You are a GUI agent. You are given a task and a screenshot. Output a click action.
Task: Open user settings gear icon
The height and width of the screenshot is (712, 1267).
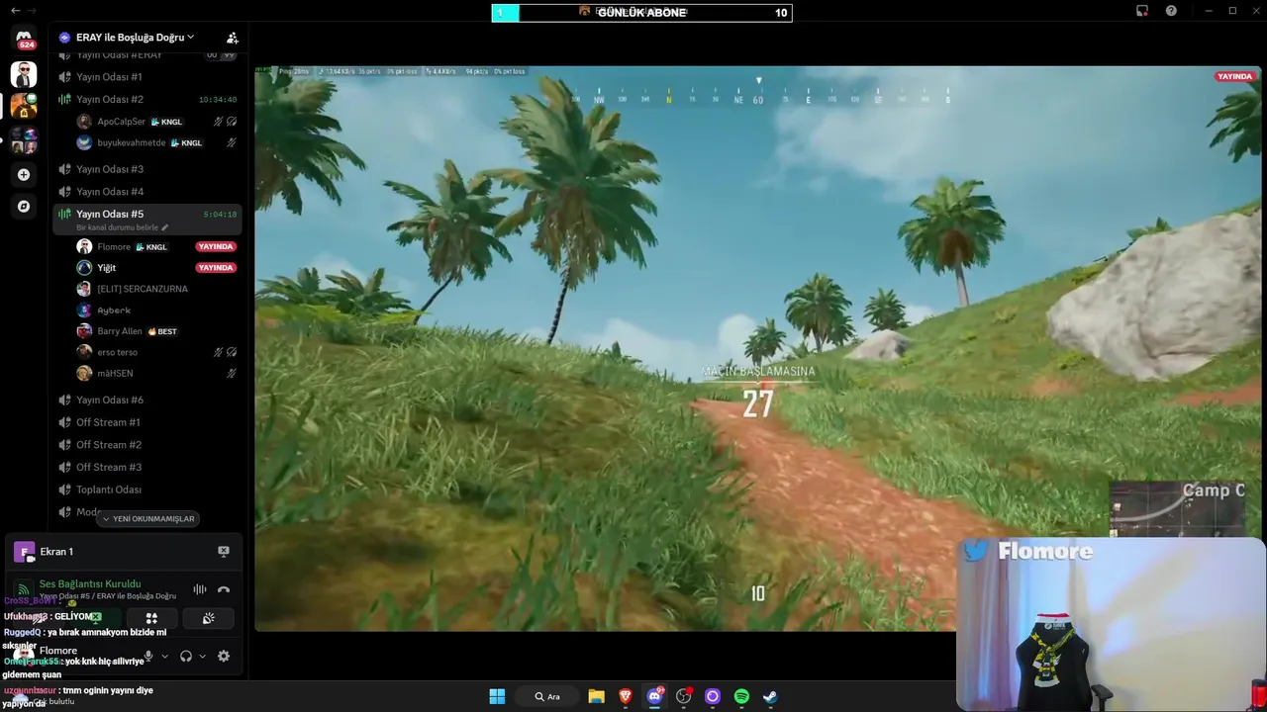pyautogui.click(x=224, y=656)
